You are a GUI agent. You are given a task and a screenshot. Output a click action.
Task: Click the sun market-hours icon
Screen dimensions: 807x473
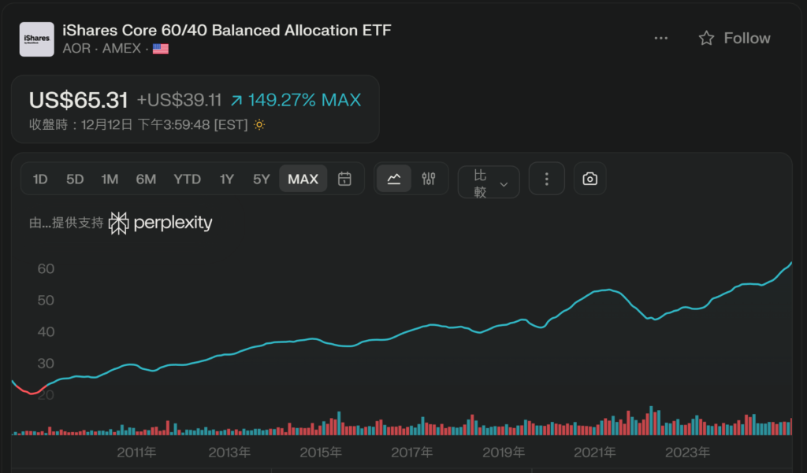click(258, 125)
